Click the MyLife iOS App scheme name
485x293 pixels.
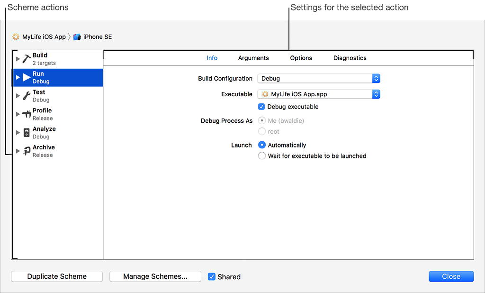pos(44,37)
